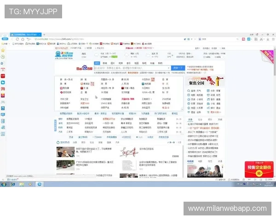Select the 图片 search tab
Screen dimensions: 276x220
click(113, 63)
